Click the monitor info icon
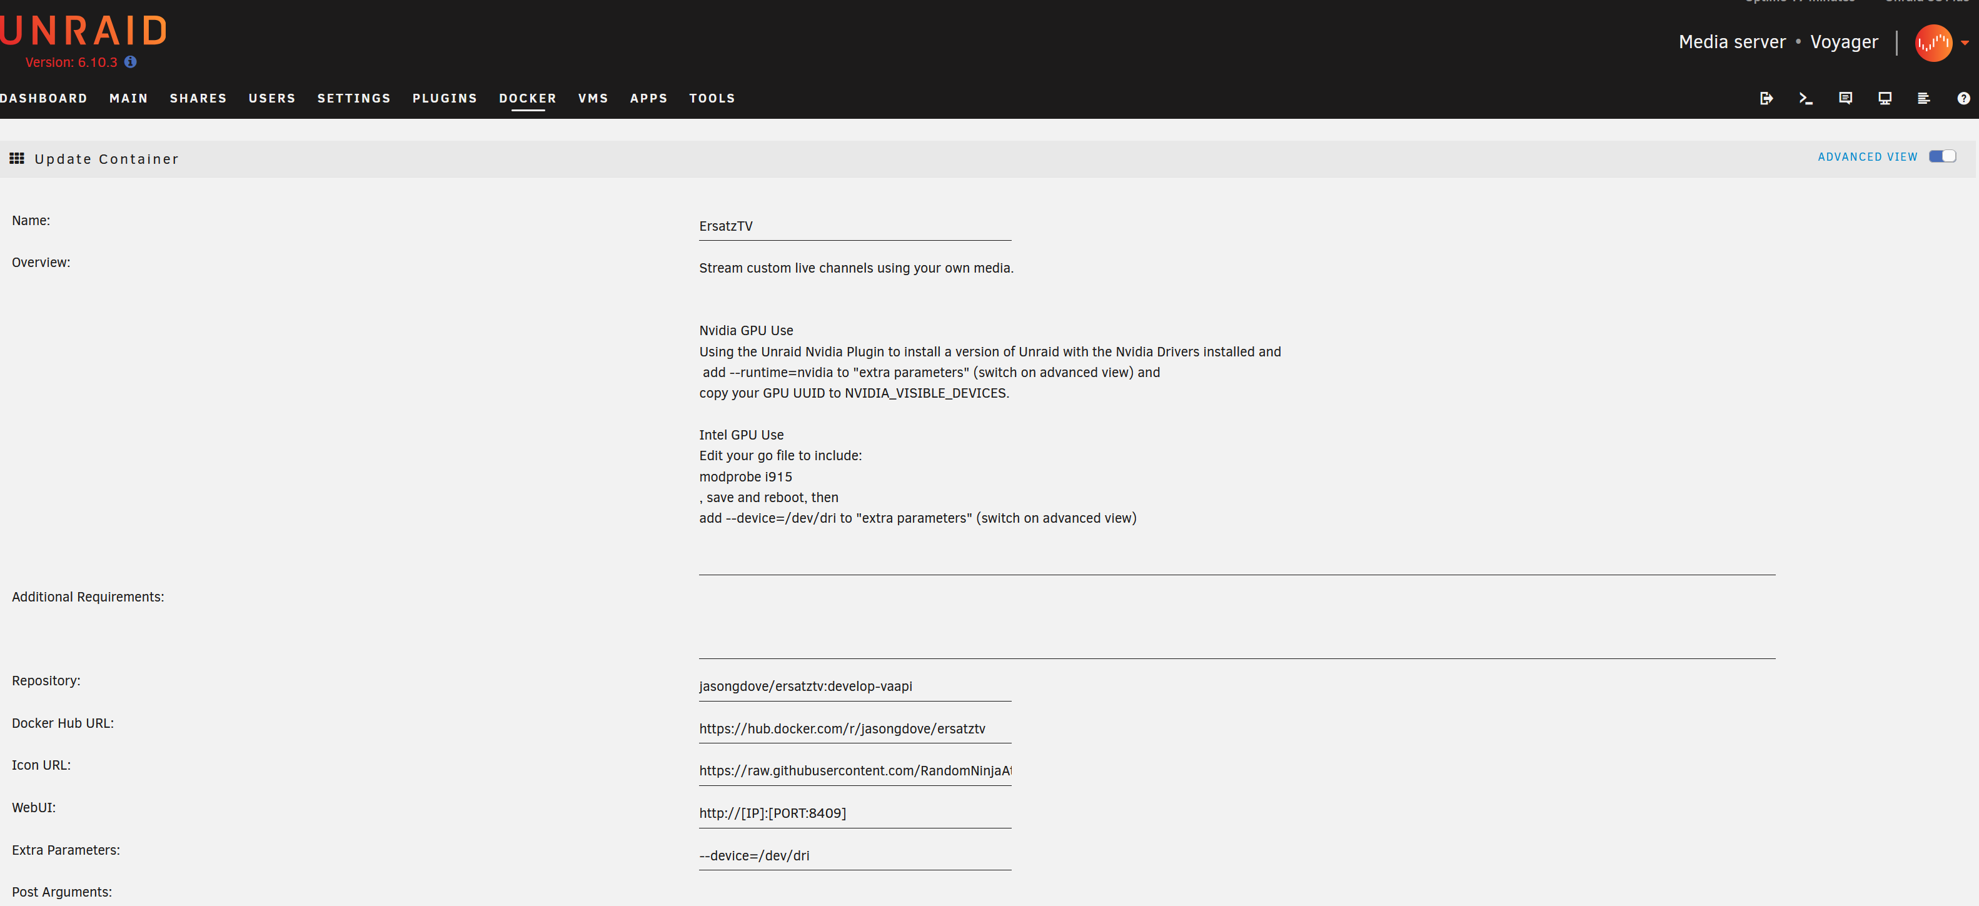Screen dimensions: 1979x906 point(1885,98)
